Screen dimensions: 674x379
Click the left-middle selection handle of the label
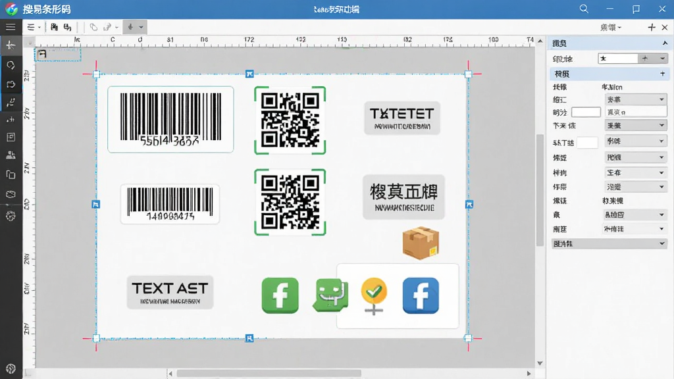point(96,204)
